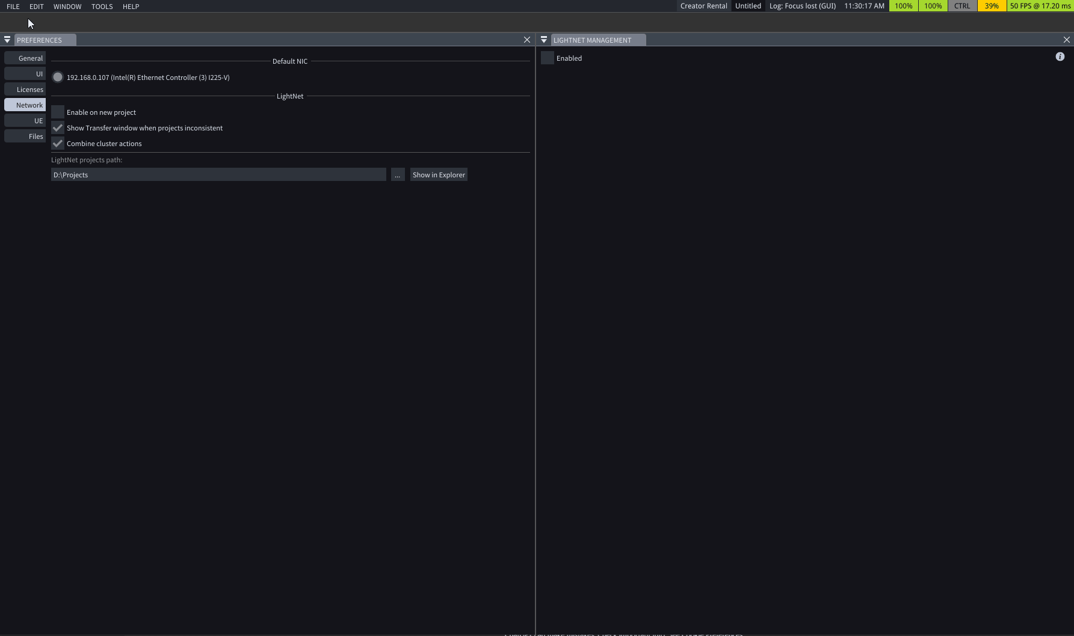Open the Preferences panel dropdown arrow

pyautogui.click(x=7, y=40)
